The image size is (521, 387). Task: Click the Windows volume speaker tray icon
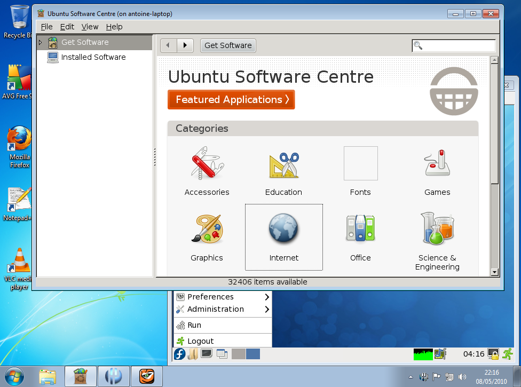click(x=462, y=377)
